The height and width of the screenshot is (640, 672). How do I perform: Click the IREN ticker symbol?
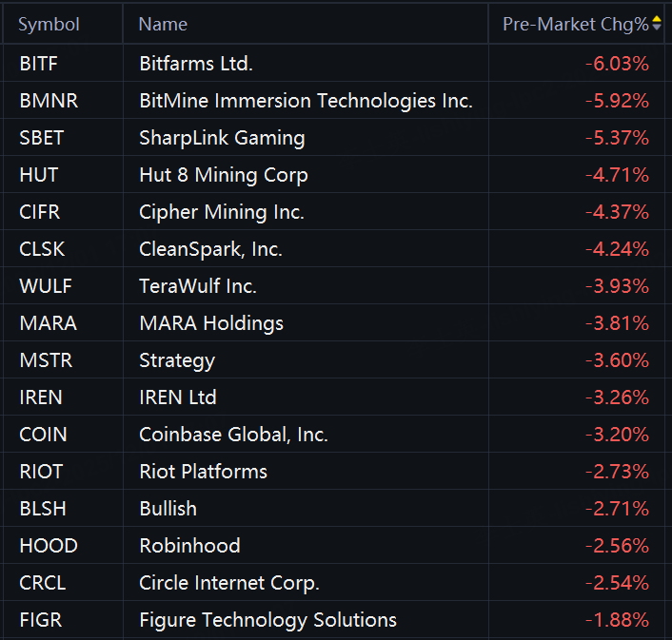coord(41,398)
